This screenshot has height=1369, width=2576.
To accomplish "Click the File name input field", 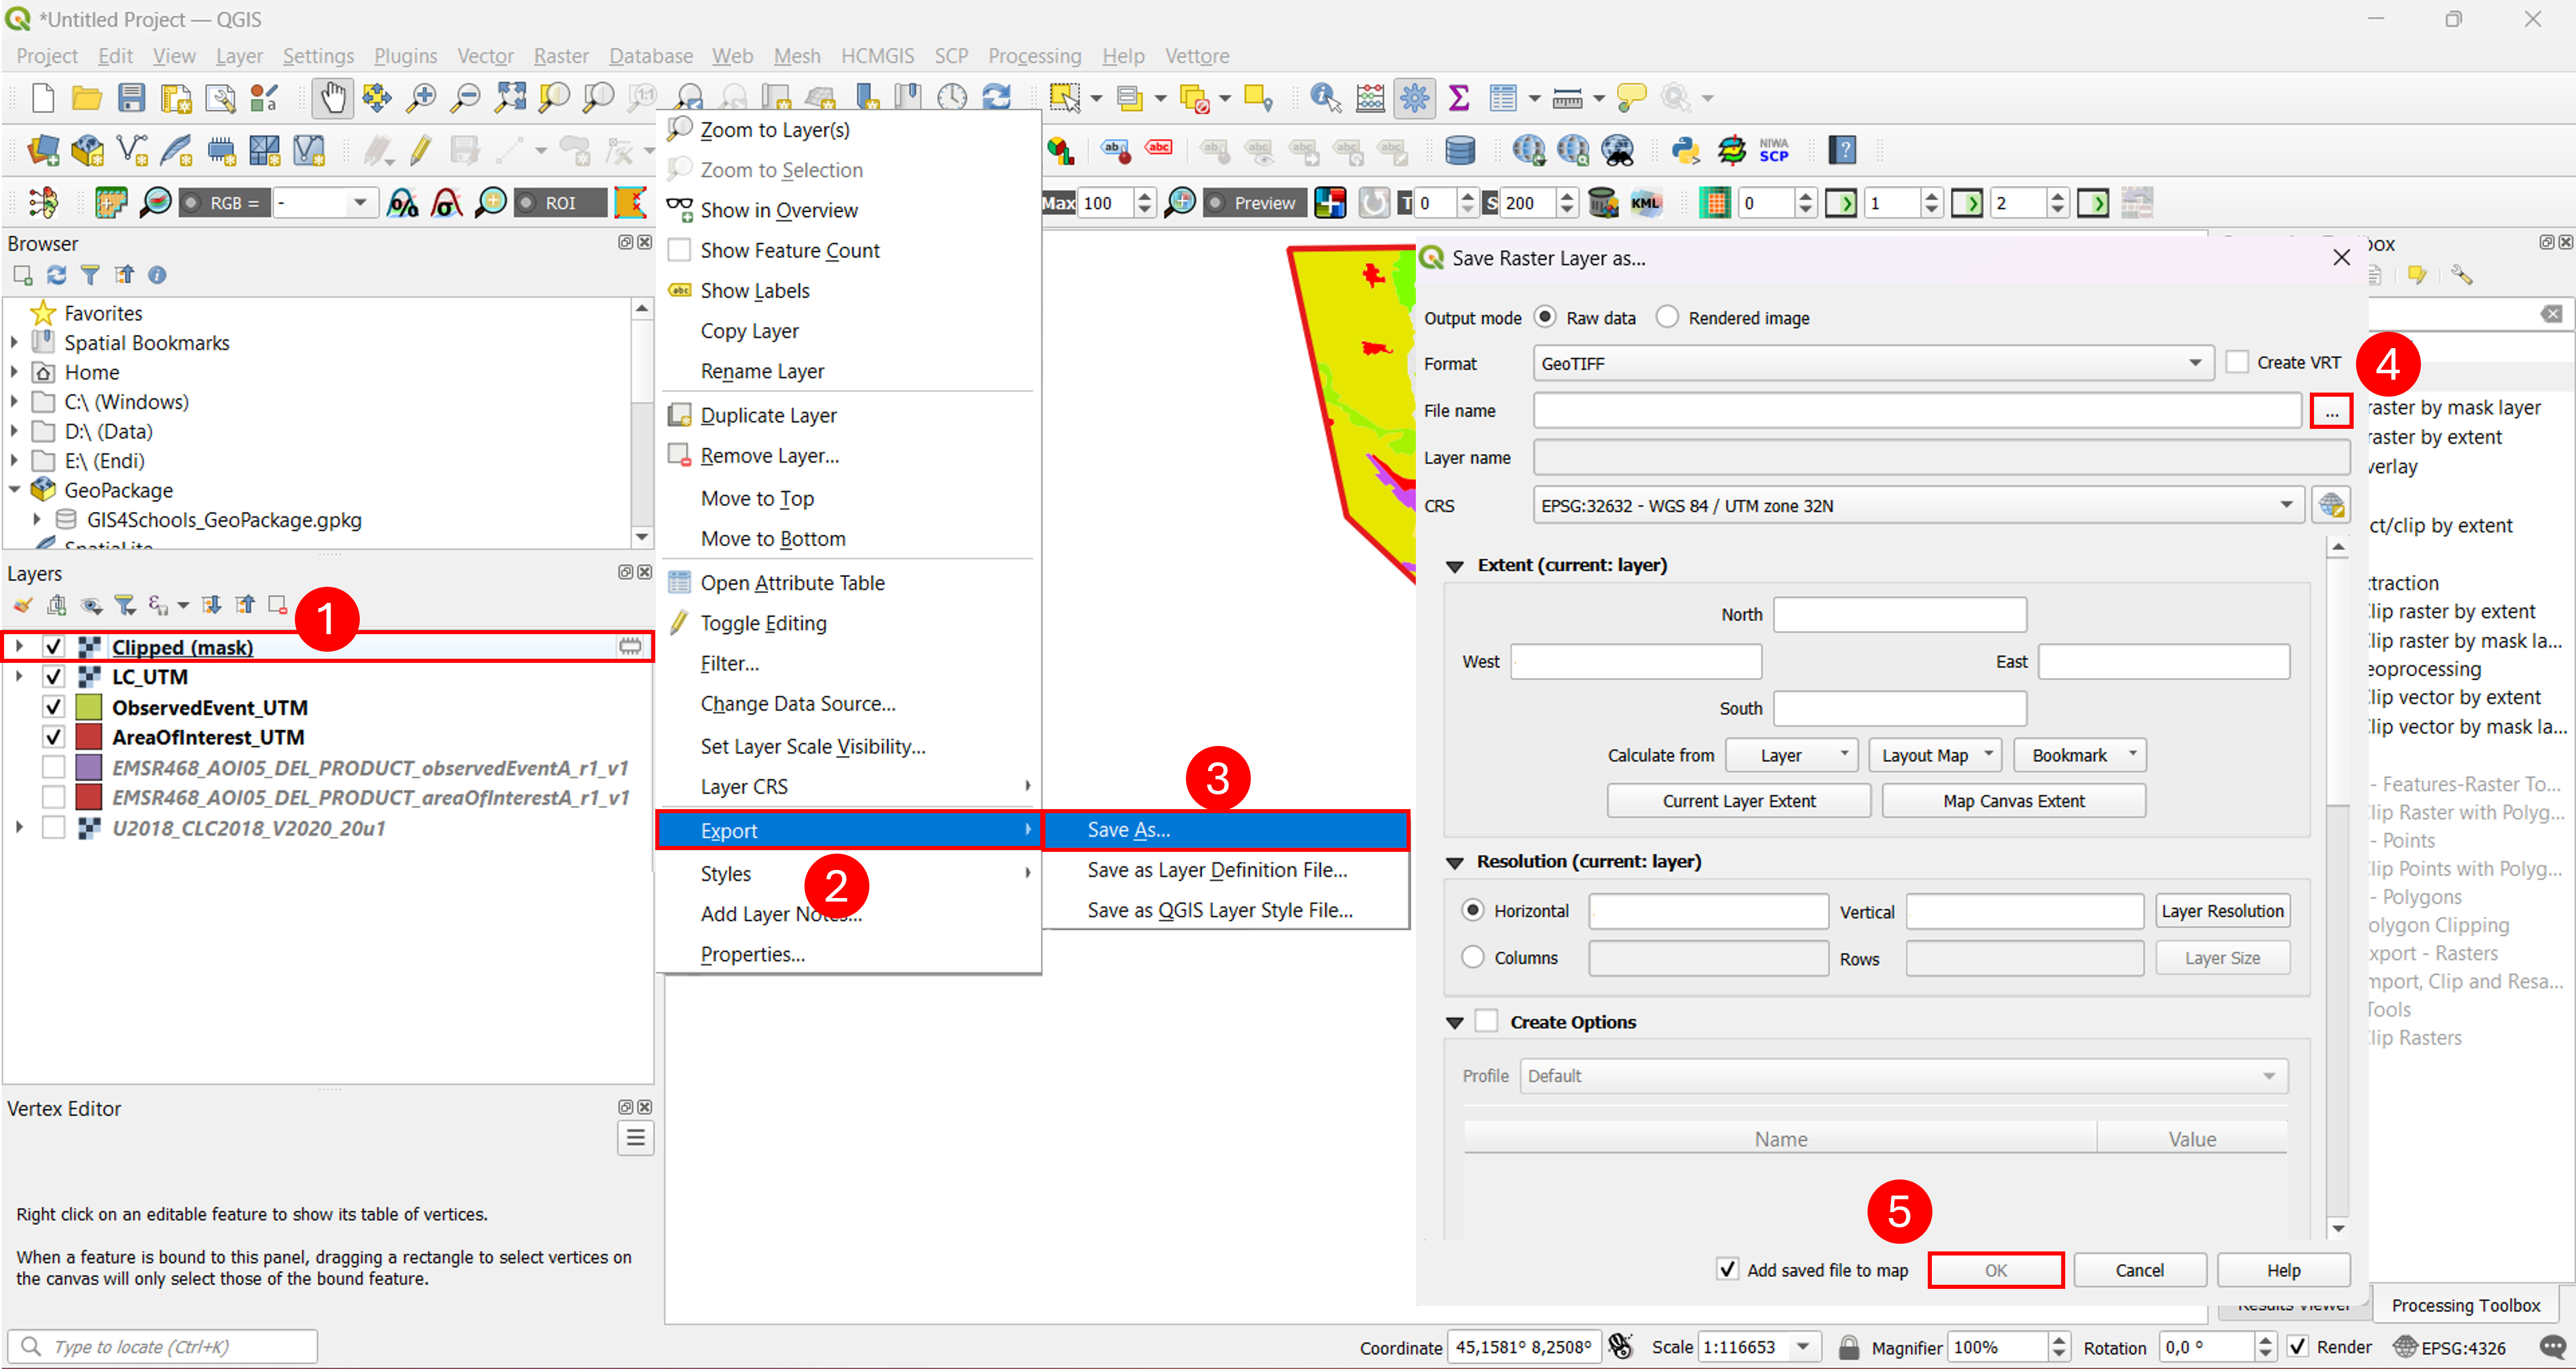I will (1917, 410).
